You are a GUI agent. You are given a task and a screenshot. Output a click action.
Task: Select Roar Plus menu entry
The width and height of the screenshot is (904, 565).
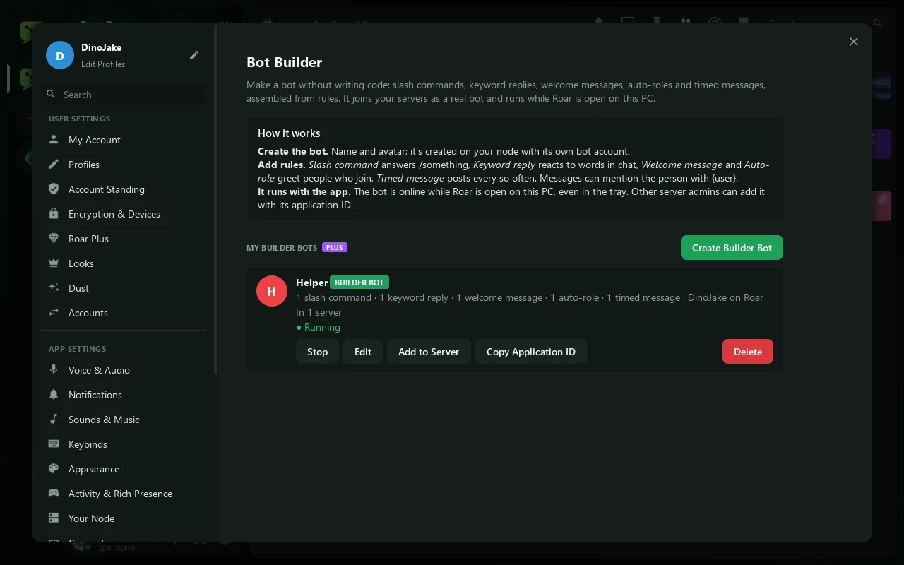(x=123, y=239)
